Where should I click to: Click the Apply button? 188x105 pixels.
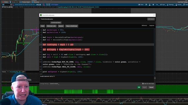point(145,87)
